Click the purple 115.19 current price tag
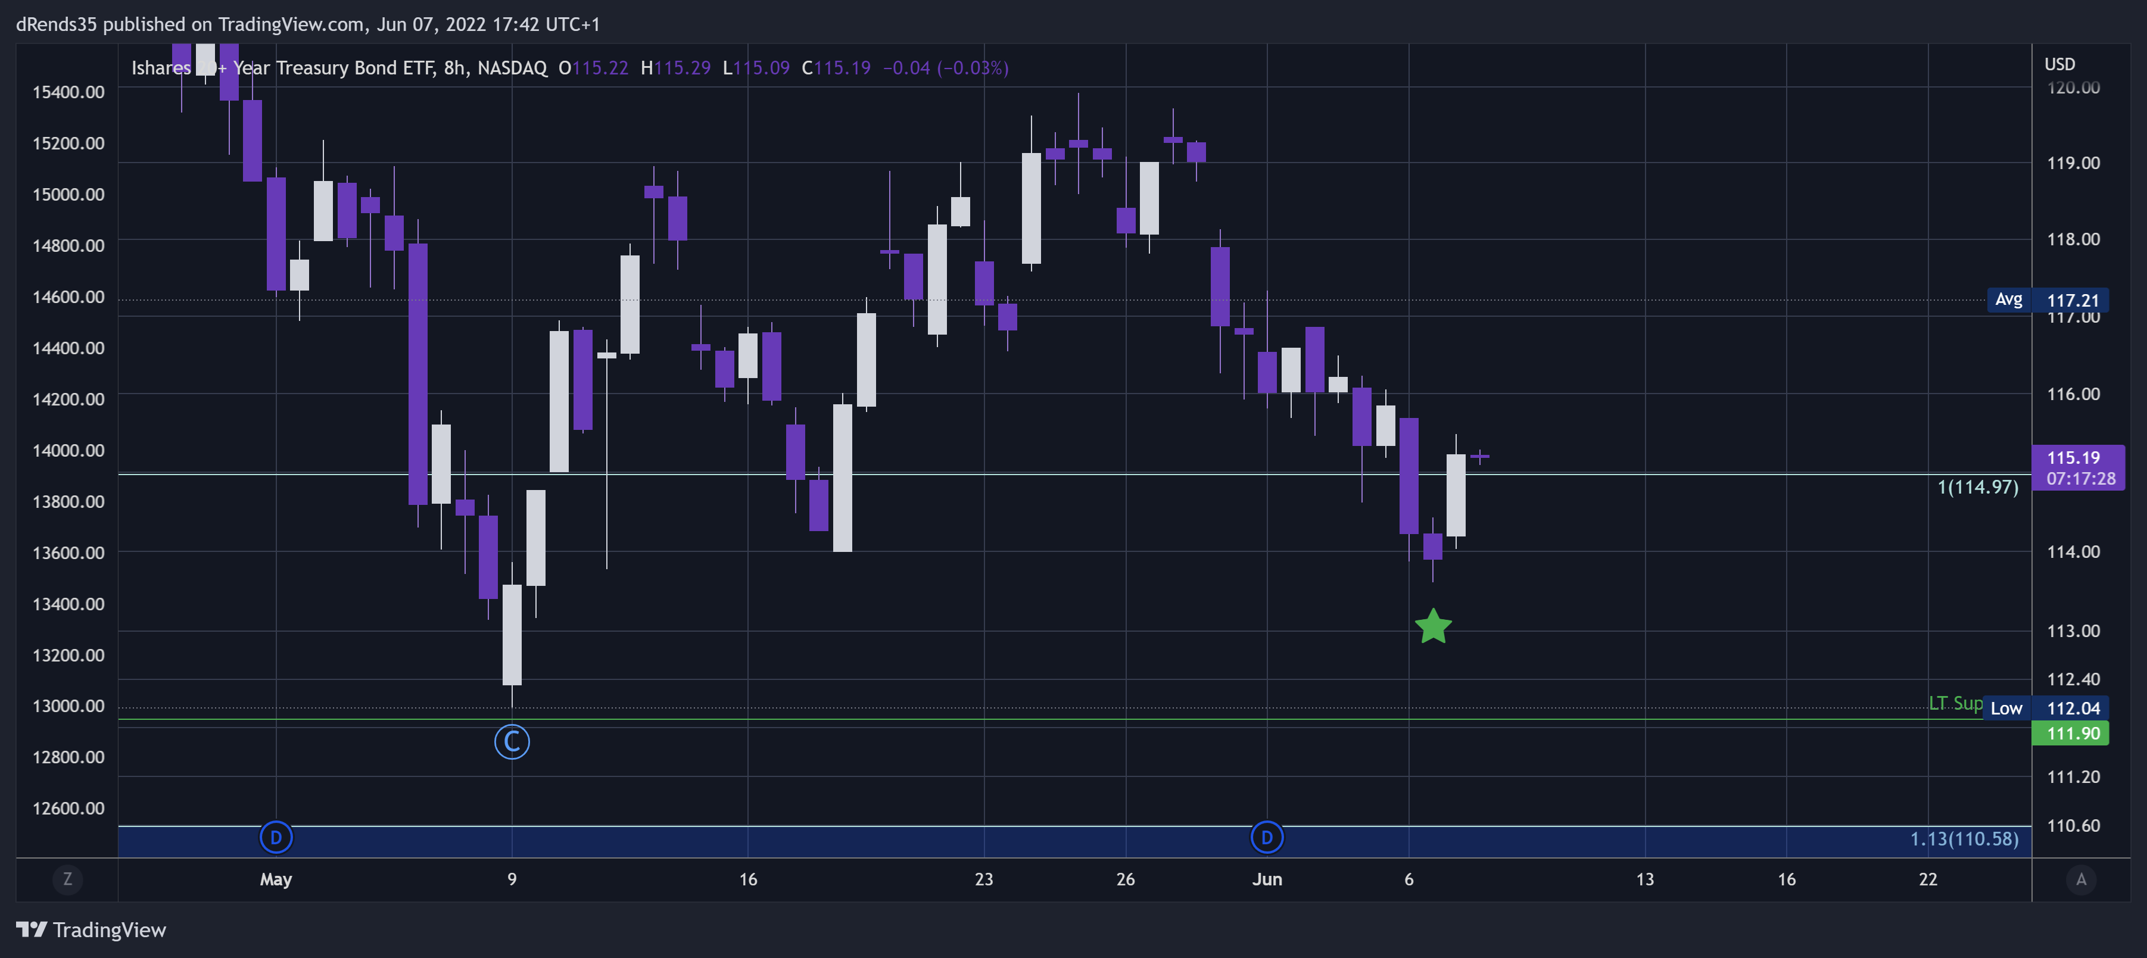Screen dimensions: 2147x958 [2078, 457]
